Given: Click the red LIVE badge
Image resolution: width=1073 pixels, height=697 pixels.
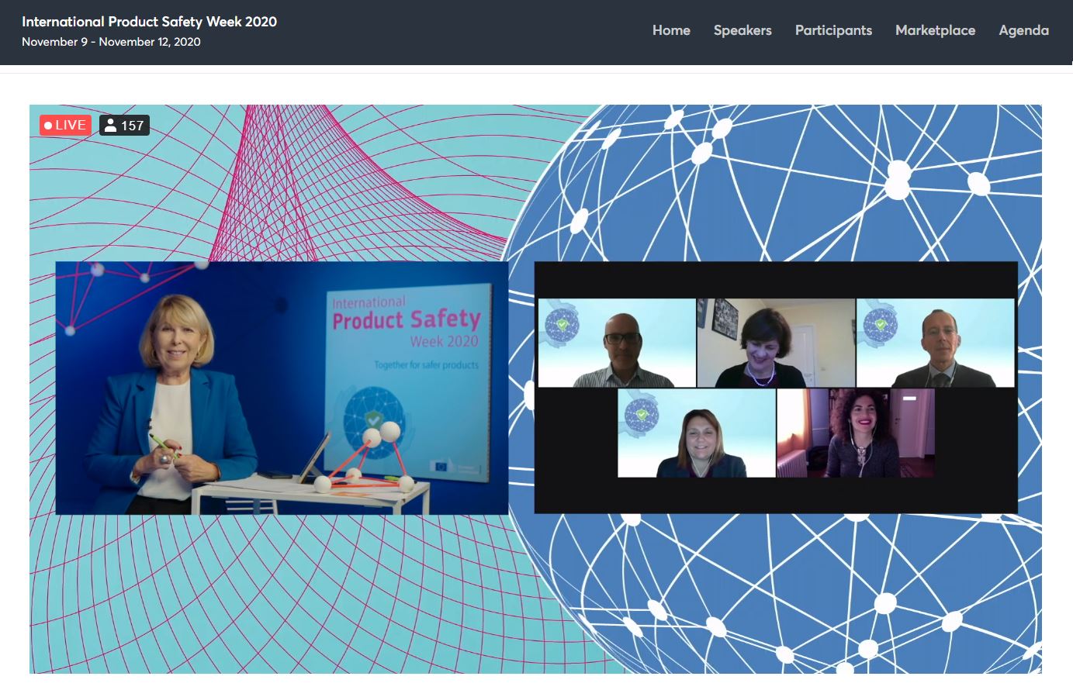Looking at the screenshot, I should (65, 125).
